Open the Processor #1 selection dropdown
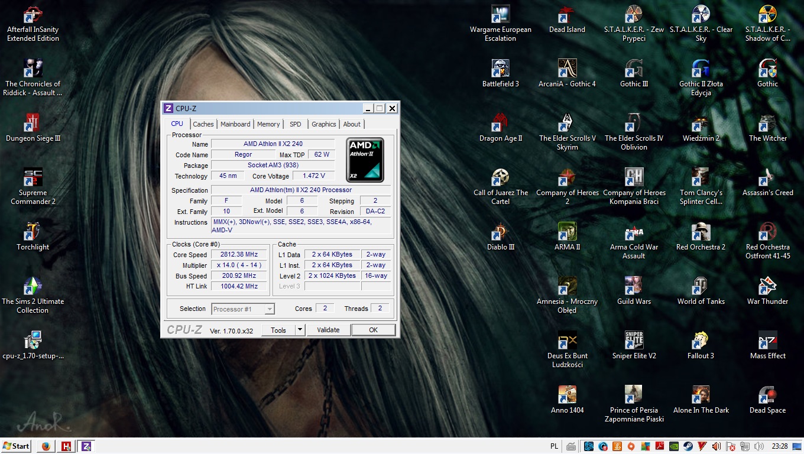Screen dimensions: 804x454 pos(243,309)
